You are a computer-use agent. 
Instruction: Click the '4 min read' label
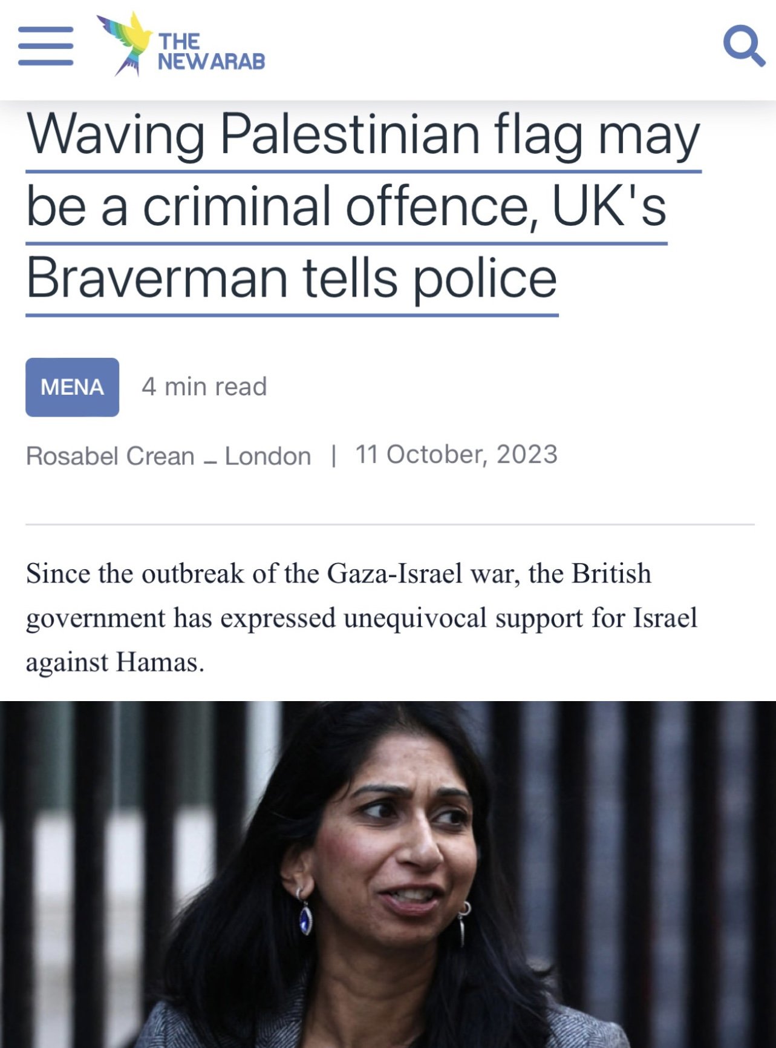pyautogui.click(x=204, y=386)
